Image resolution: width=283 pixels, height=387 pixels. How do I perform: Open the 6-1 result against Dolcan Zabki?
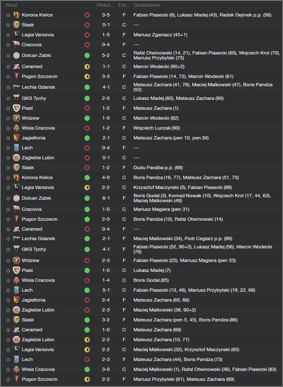click(x=106, y=198)
